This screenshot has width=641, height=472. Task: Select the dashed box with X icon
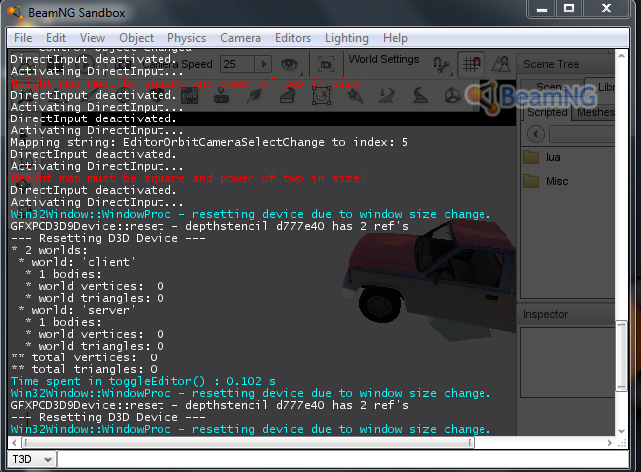tap(321, 96)
